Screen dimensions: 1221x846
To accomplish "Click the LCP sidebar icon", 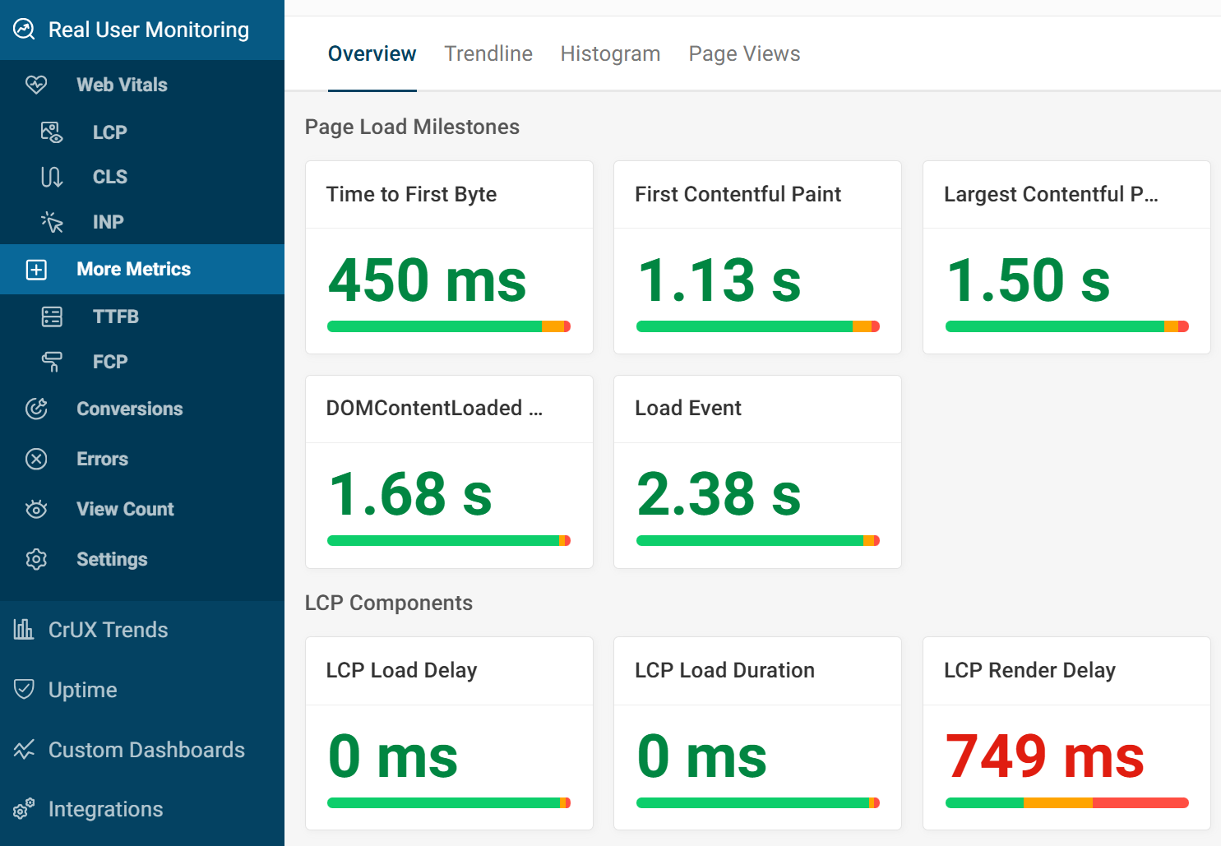I will (52, 132).
